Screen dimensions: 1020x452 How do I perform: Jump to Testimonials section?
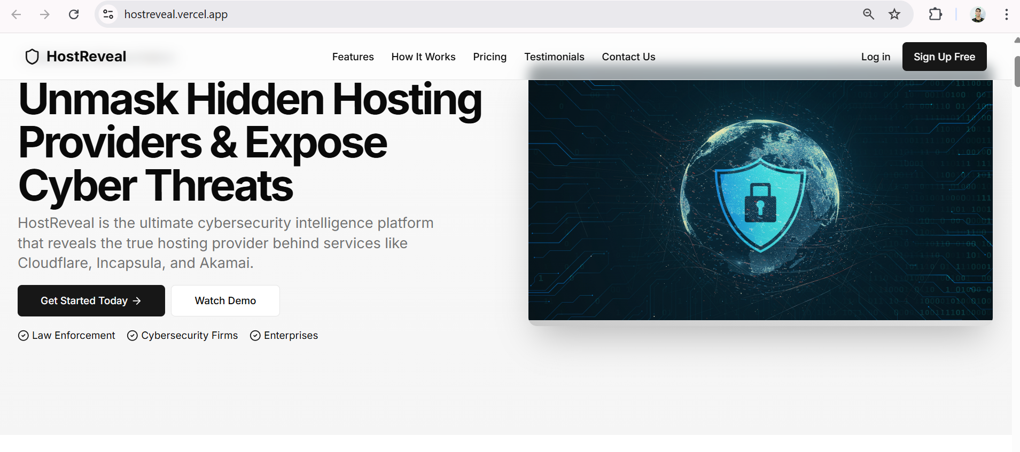554,57
